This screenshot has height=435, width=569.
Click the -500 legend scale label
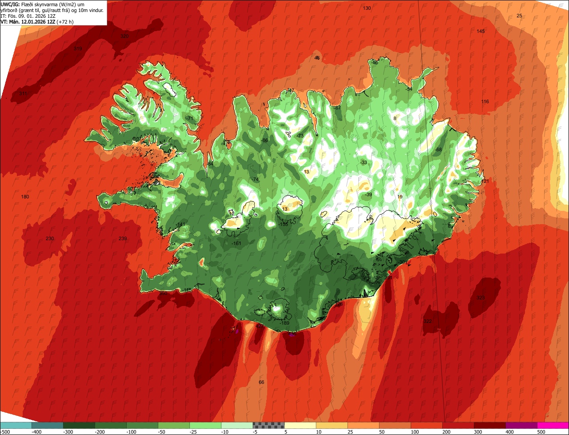coord(5,432)
